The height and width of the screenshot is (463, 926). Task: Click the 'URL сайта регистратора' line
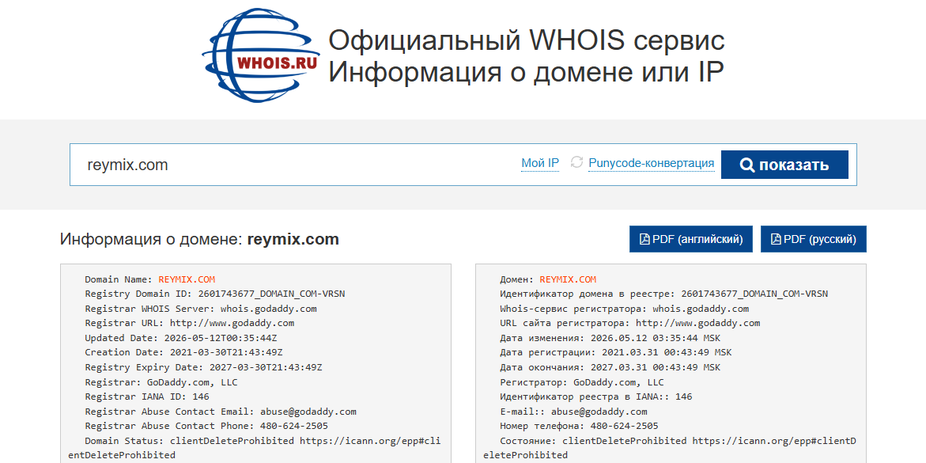click(x=629, y=324)
